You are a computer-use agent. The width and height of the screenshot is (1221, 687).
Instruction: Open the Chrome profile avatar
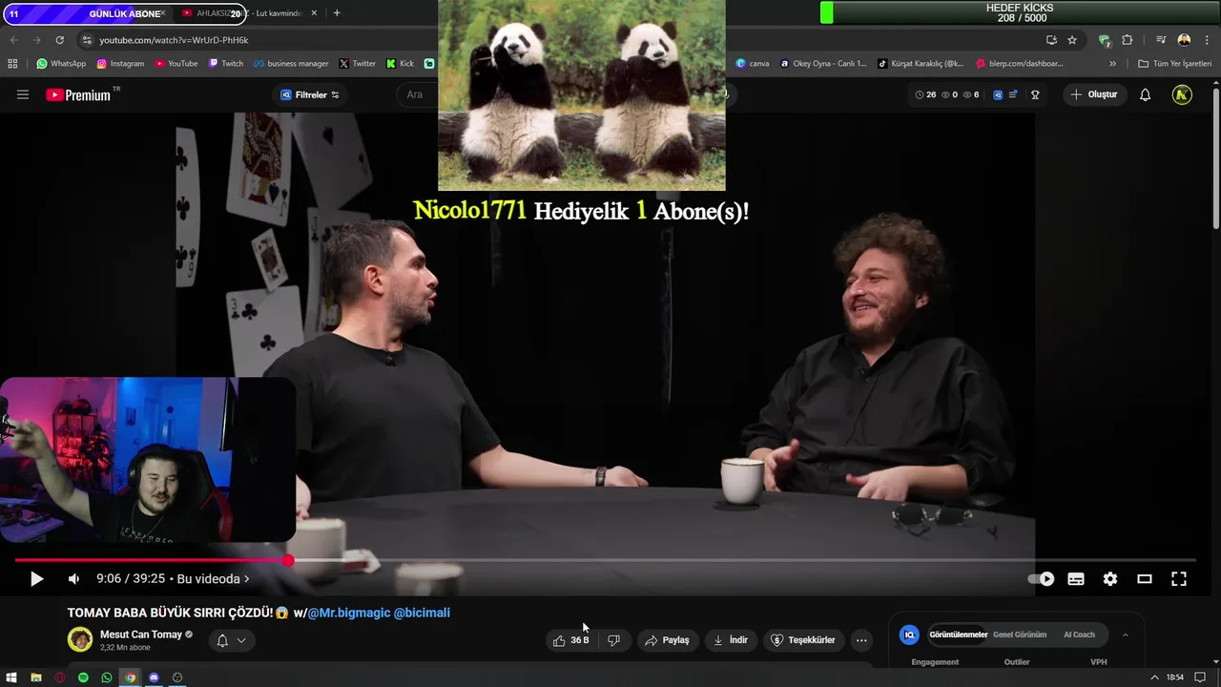click(x=1185, y=40)
